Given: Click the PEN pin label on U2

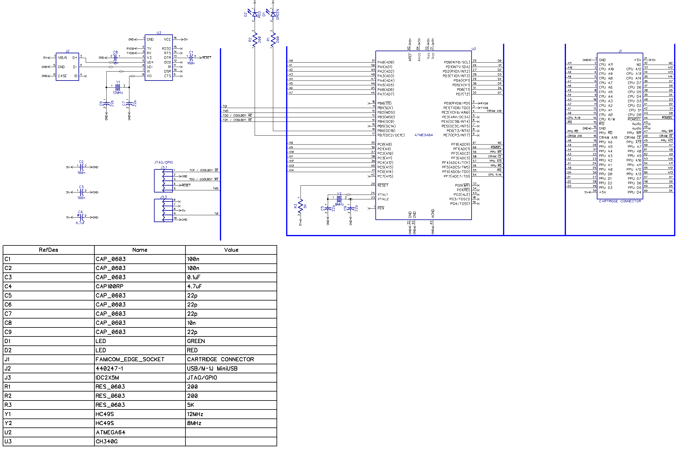Looking at the screenshot, I should [x=381, y=208].
